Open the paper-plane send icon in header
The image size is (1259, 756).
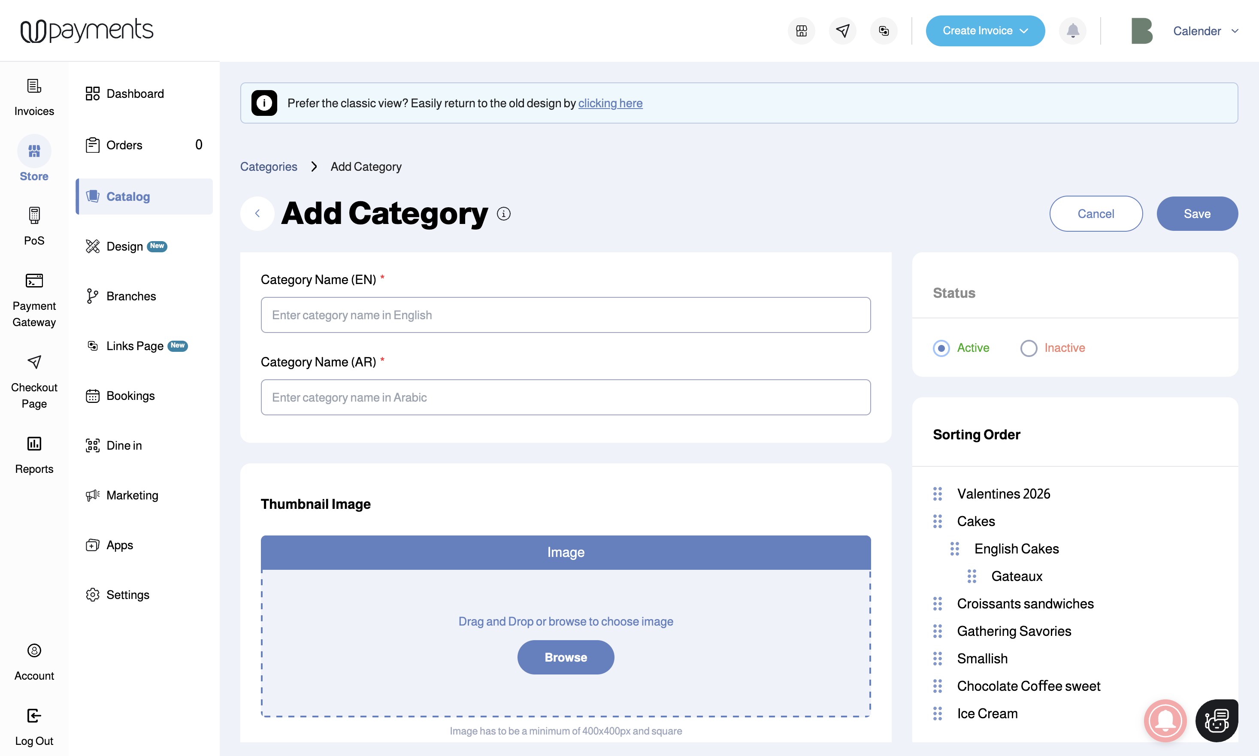(x=842, y=30)
